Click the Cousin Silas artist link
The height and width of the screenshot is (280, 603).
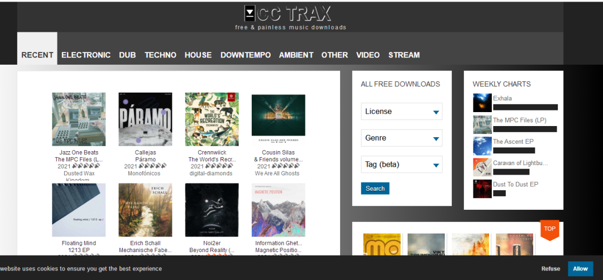tap(279, 152)
